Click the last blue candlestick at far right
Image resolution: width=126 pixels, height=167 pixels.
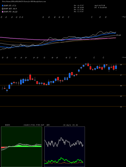point(116,67)
